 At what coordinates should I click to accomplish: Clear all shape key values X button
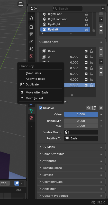click(101, 108)
